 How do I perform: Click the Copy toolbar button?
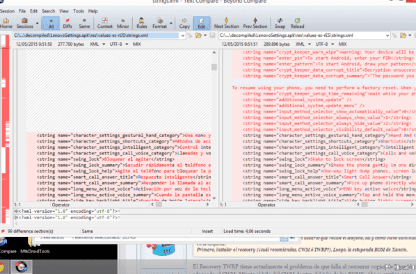184,24
